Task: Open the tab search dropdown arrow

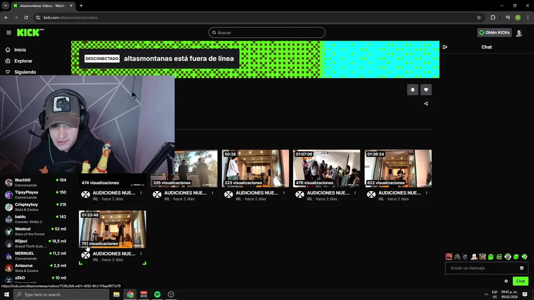Action: point(5,6)
